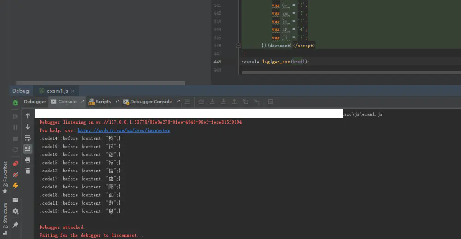461x239 pixels.
Task: Click the .code17::before console output line
Action: pos(80,179)
